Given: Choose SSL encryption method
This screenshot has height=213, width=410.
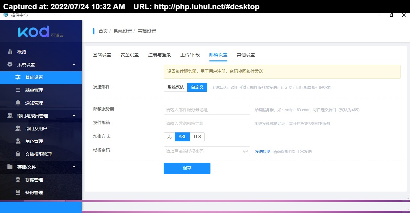Looking at the screenshot, I should (x=182, y=137).
